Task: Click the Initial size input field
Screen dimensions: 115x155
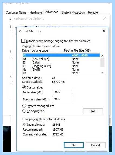Action: pyautogui.click(x=62, y=92)
